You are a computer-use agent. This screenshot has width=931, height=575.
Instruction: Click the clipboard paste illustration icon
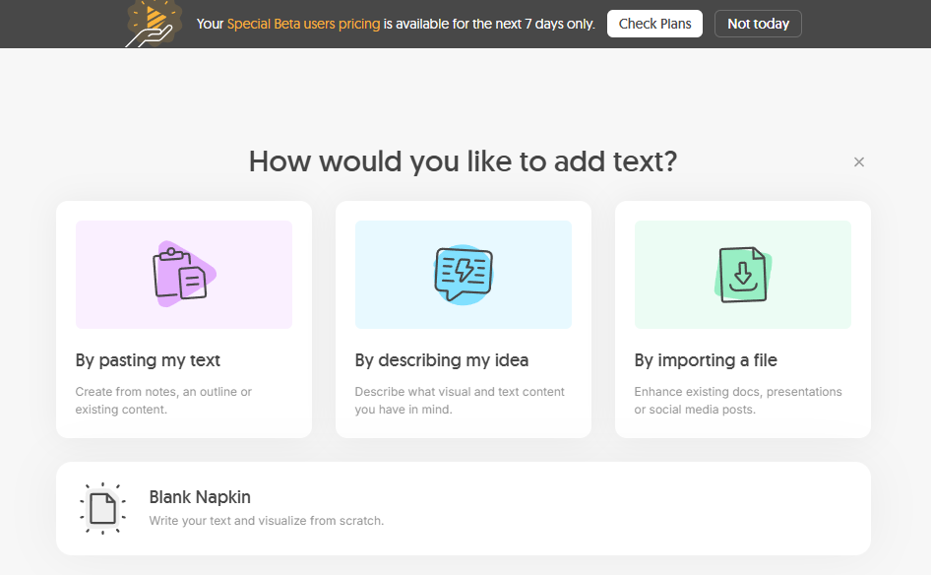coord(181,274)
